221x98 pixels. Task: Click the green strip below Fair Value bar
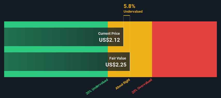(56, 74)
